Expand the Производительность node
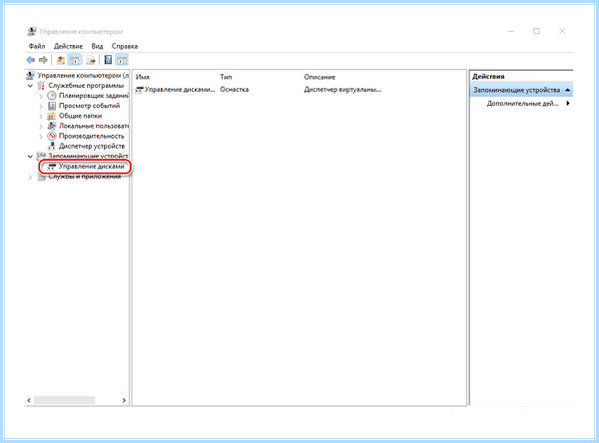This screenshot has height=443, width=599. pyautogui.click(x=41, y=137)
